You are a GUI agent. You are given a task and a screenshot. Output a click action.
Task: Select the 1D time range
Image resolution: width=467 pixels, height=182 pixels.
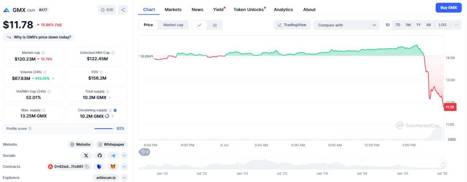387,25
